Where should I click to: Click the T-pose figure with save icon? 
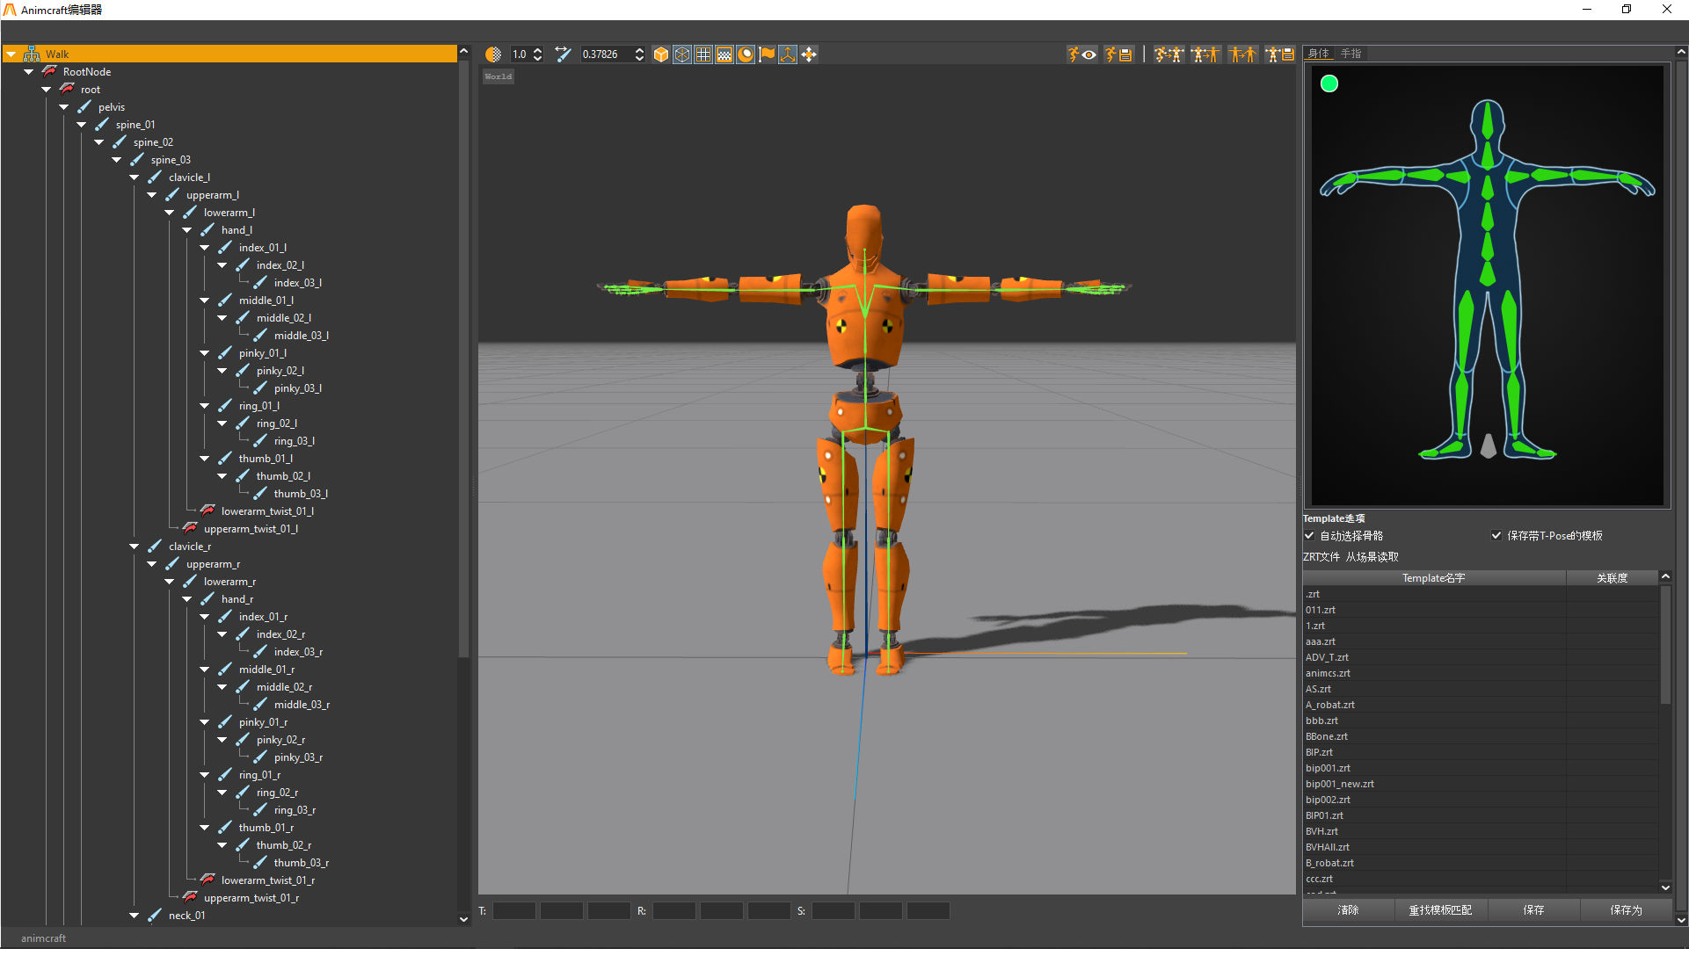[x=1279, y=54]
